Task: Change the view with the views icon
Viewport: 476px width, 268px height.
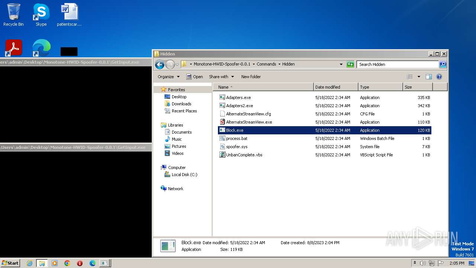Action: (x=410, y=77)
